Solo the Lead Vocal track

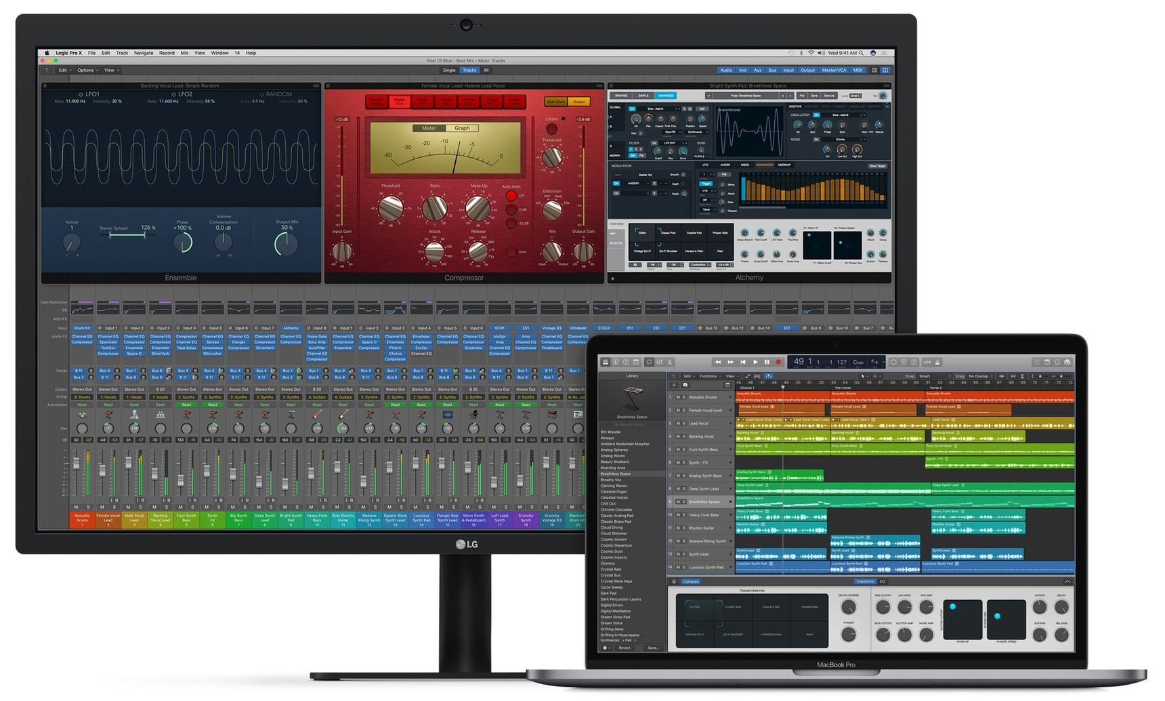[683, 423]
